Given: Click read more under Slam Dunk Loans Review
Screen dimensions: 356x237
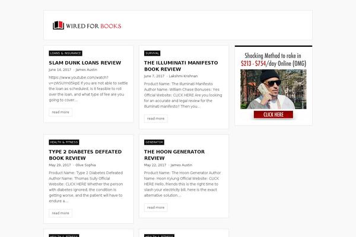Looking at the screenshot, I should [x=61, y=112].
